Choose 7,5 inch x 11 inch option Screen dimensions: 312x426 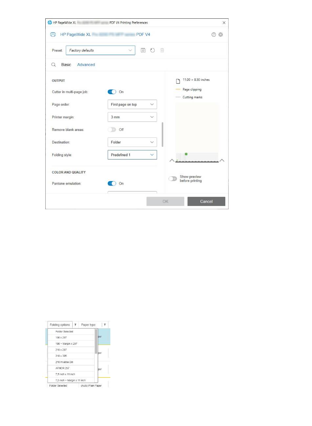click(x=71, y=374)
